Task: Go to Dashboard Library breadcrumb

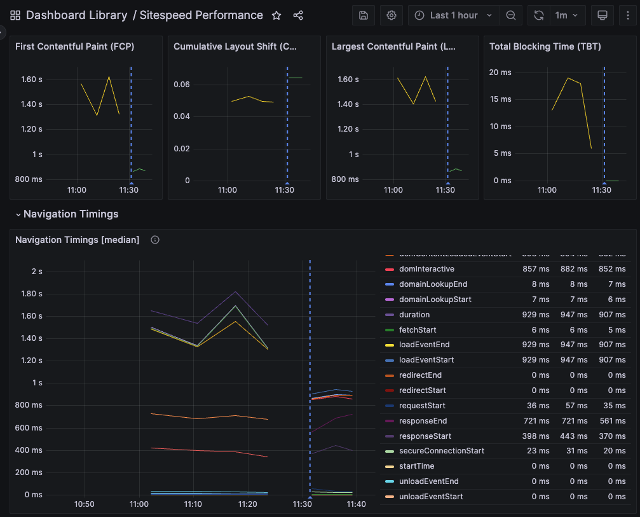Action: tap(77, 15)
